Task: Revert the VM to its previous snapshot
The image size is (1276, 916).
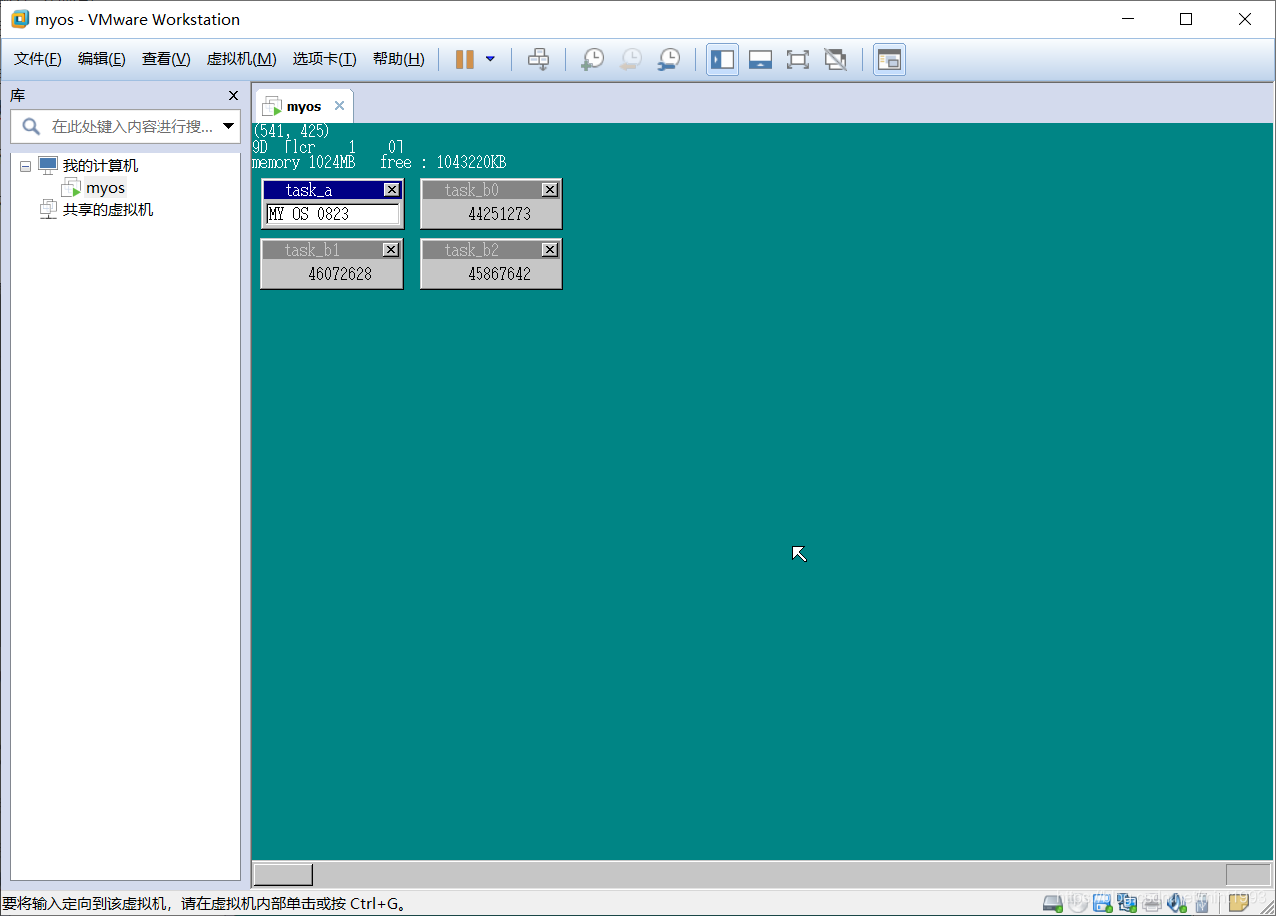Action: tap(630, 60)
